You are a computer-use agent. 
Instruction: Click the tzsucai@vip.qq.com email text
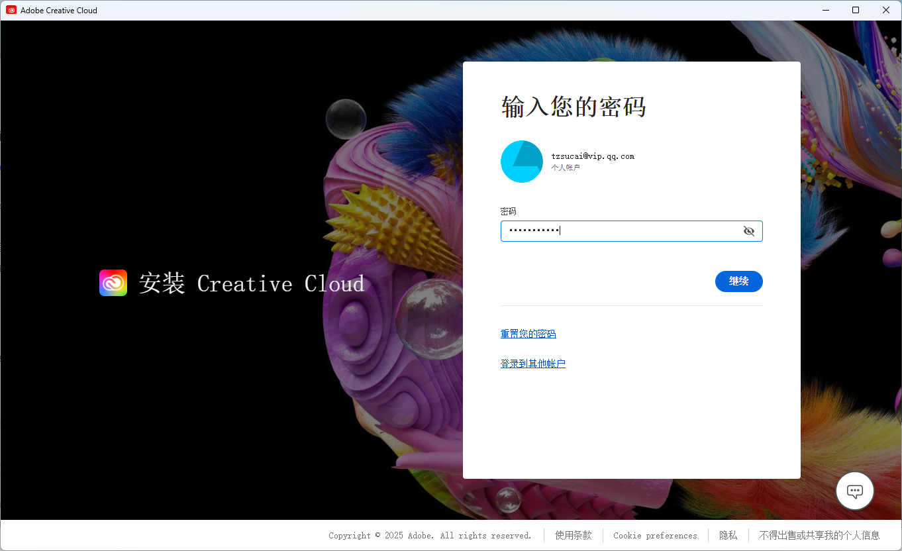(593, 156)
